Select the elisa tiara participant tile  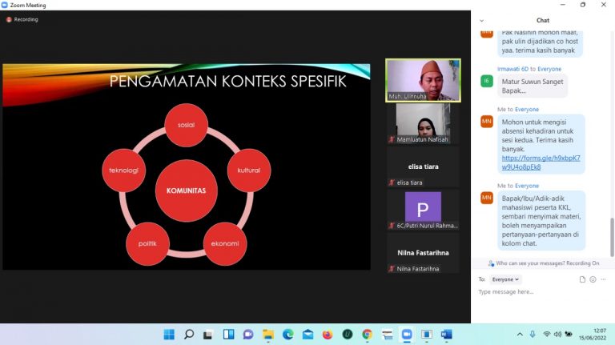(x=423, y=166)
